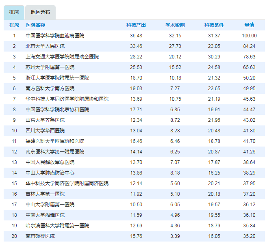Click rank number 20 cell
269x246 pixels.
[14, 236]
